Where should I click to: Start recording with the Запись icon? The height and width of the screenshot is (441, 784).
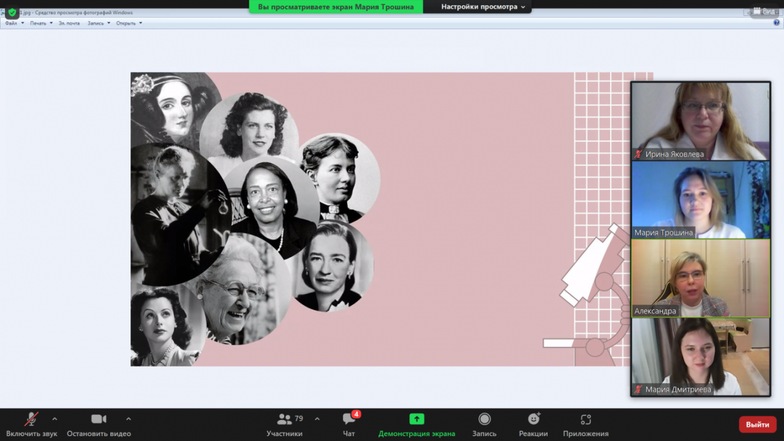(484, 419)
